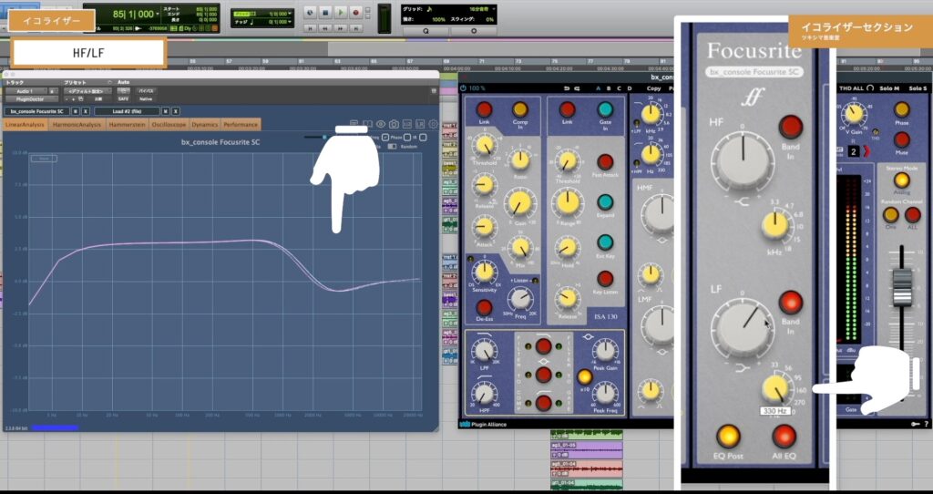Open the Performance tab
Viewport: 933px width, 494px height.
[241, 125]
